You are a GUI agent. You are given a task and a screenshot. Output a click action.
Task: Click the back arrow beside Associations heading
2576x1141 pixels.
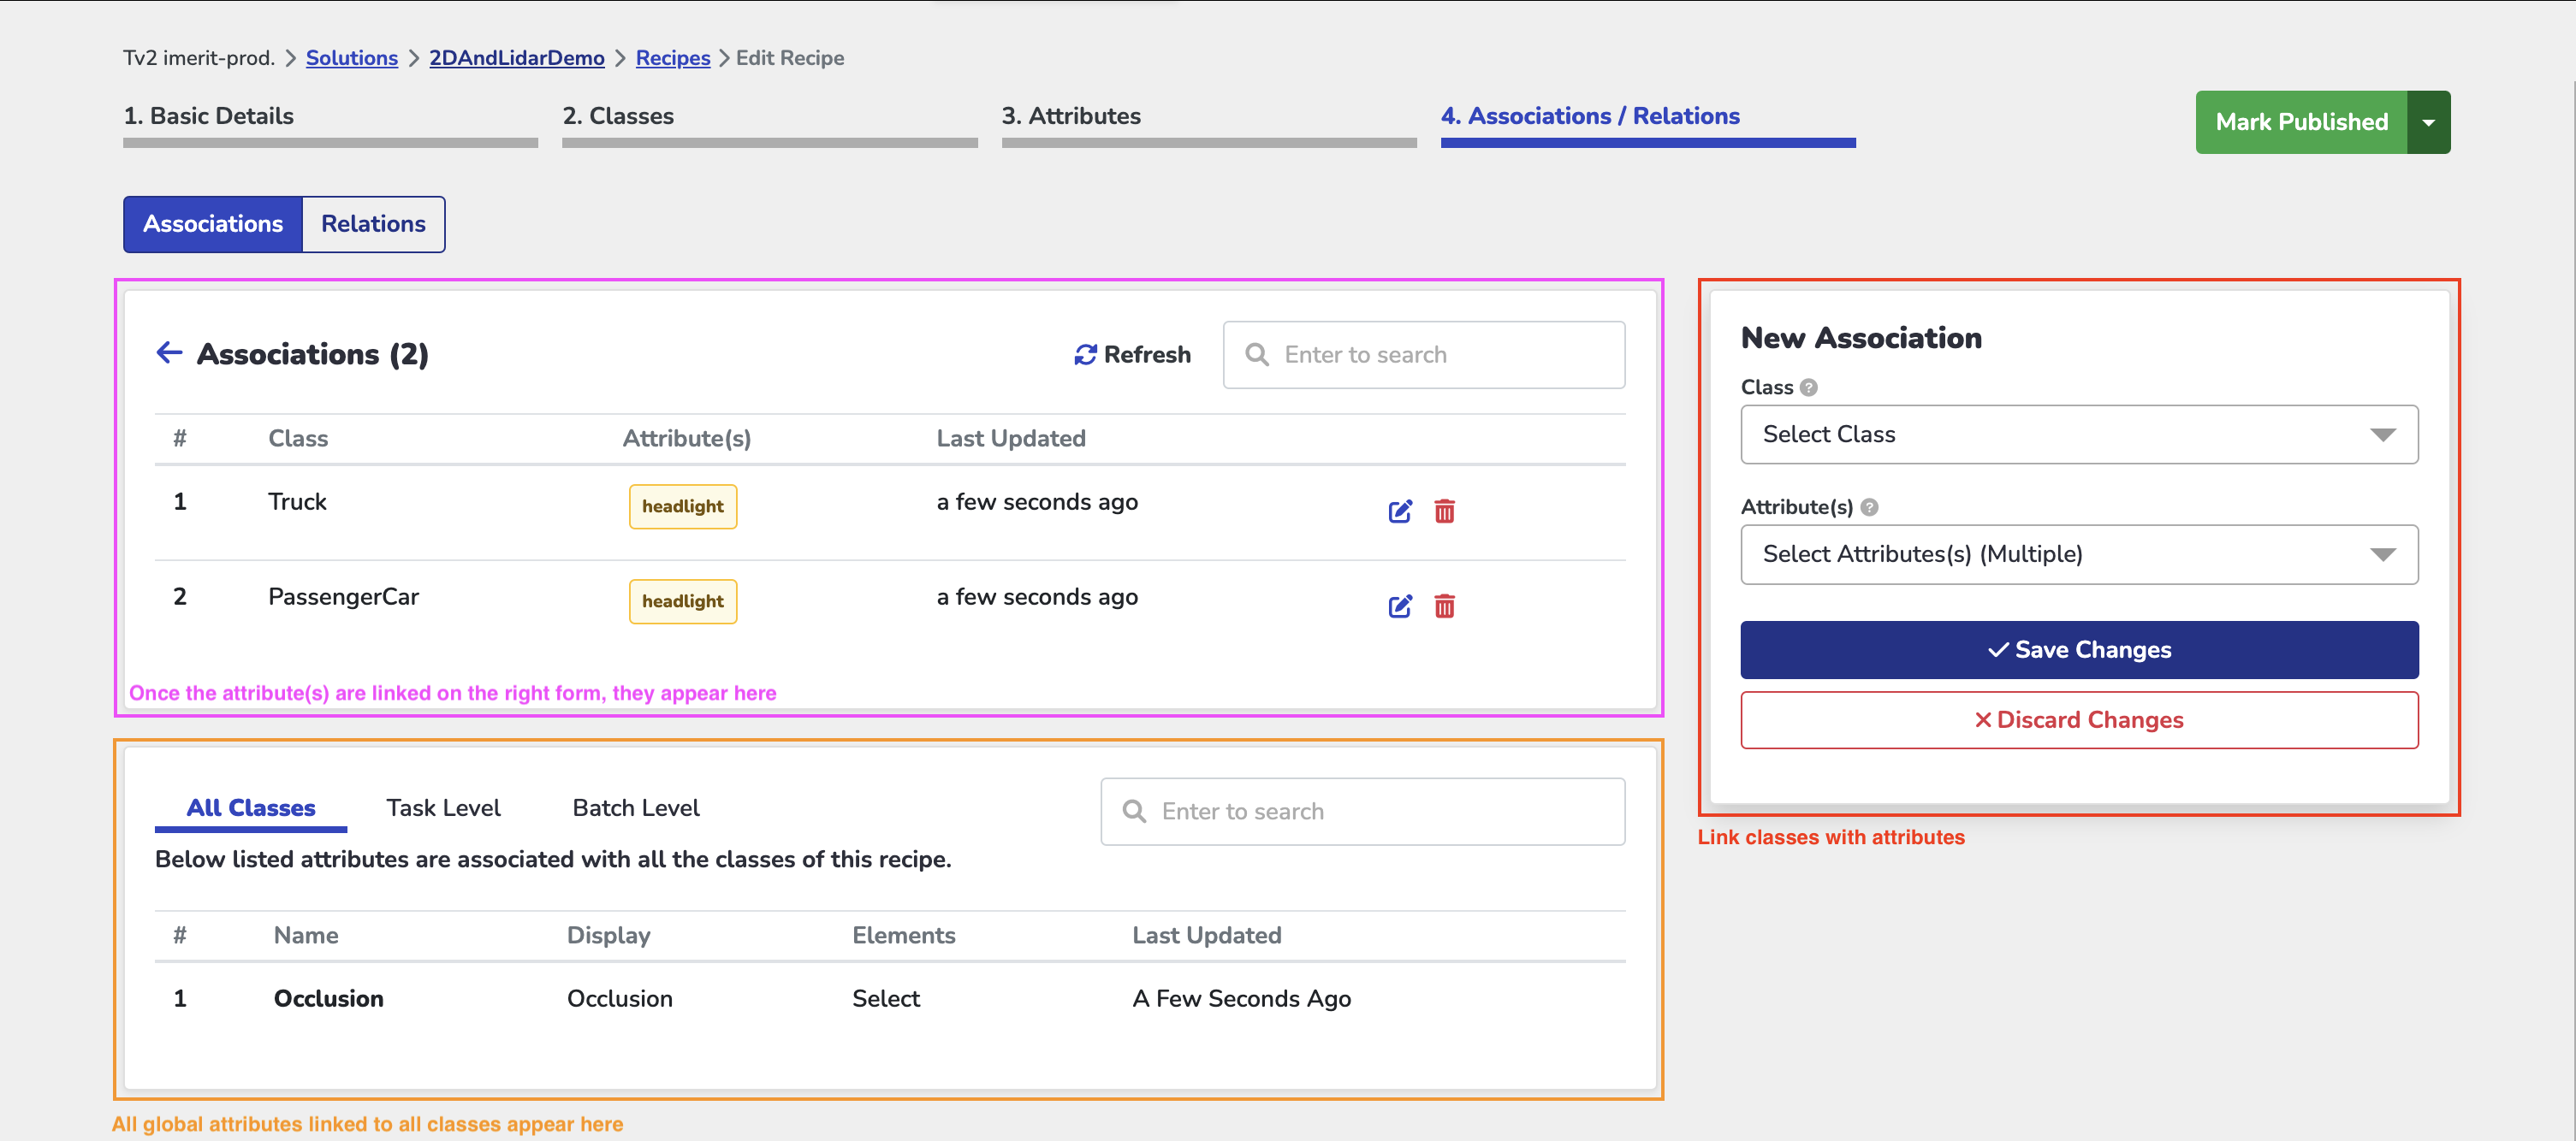point(169,352)
